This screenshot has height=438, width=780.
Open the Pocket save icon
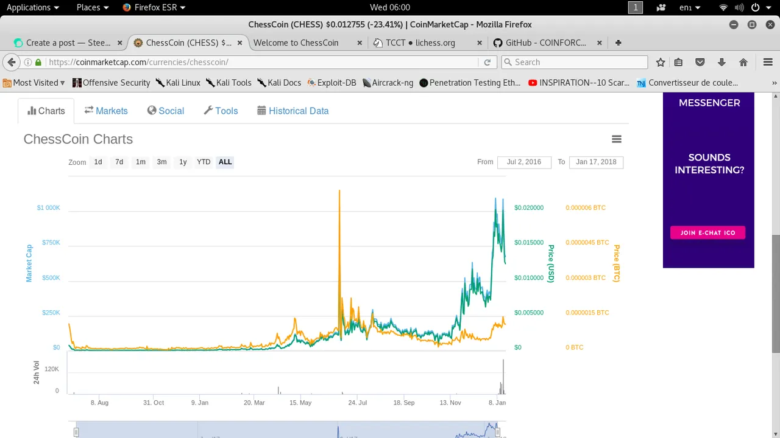coord(700,62)
